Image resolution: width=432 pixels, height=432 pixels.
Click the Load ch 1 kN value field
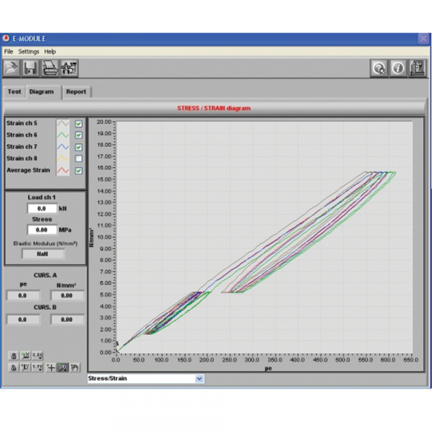[40, 208]
